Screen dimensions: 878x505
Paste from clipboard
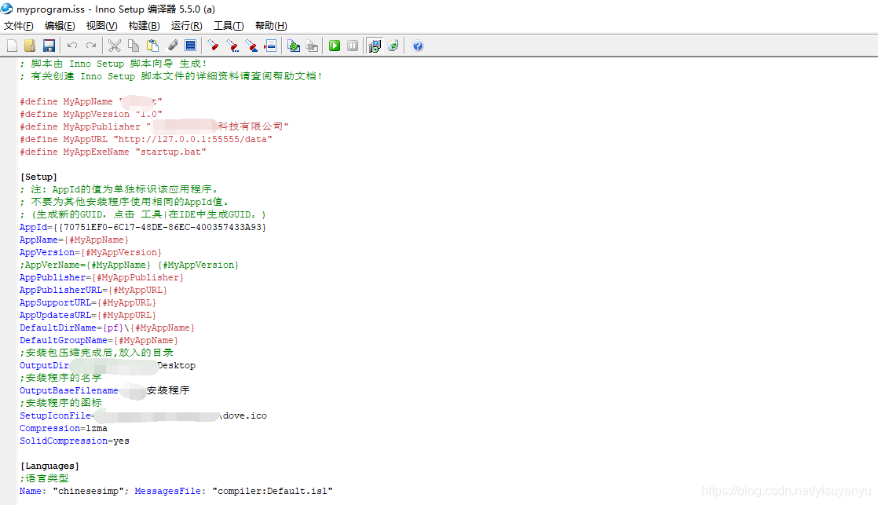click(152, 46)
